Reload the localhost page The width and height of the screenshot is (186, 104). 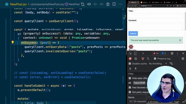(x=135, y=6)
